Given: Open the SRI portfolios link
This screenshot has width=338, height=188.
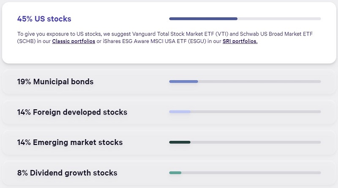Looking at the screenshot, I should [x=240, y=42].
